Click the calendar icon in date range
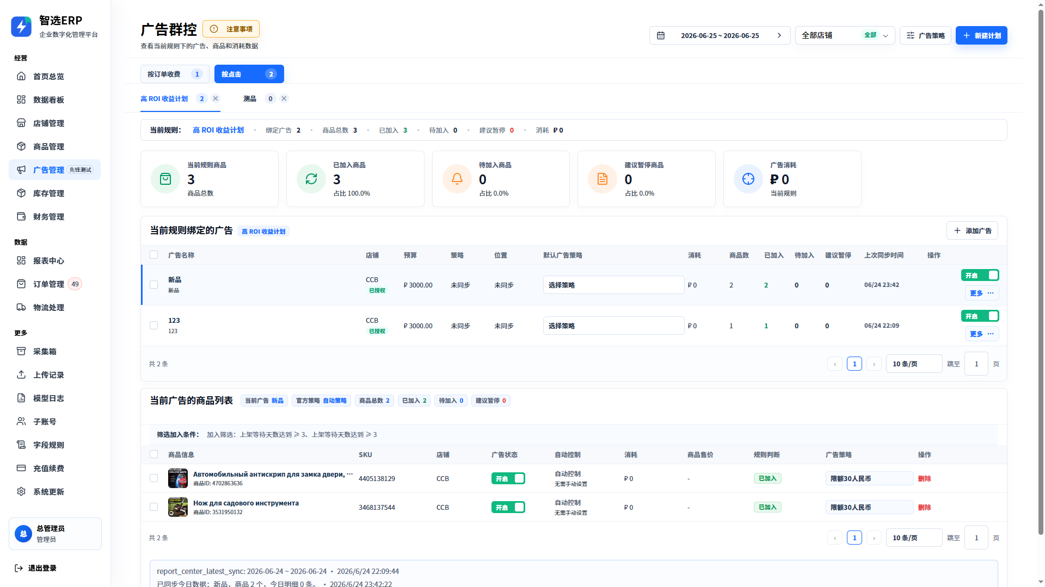The image size is (1045, 587). click(x=661, y=35)
